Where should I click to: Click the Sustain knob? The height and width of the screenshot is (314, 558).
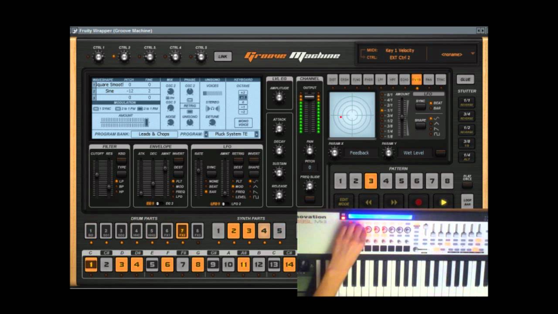279,173
